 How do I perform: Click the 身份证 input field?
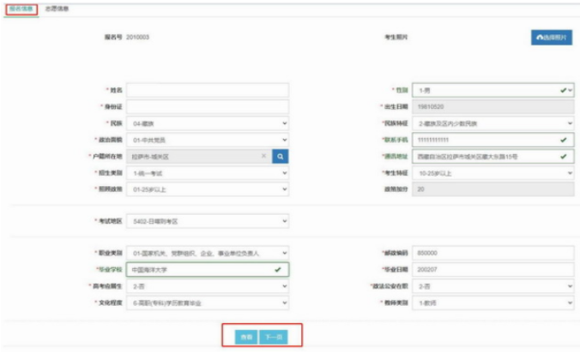click(208, 106)
